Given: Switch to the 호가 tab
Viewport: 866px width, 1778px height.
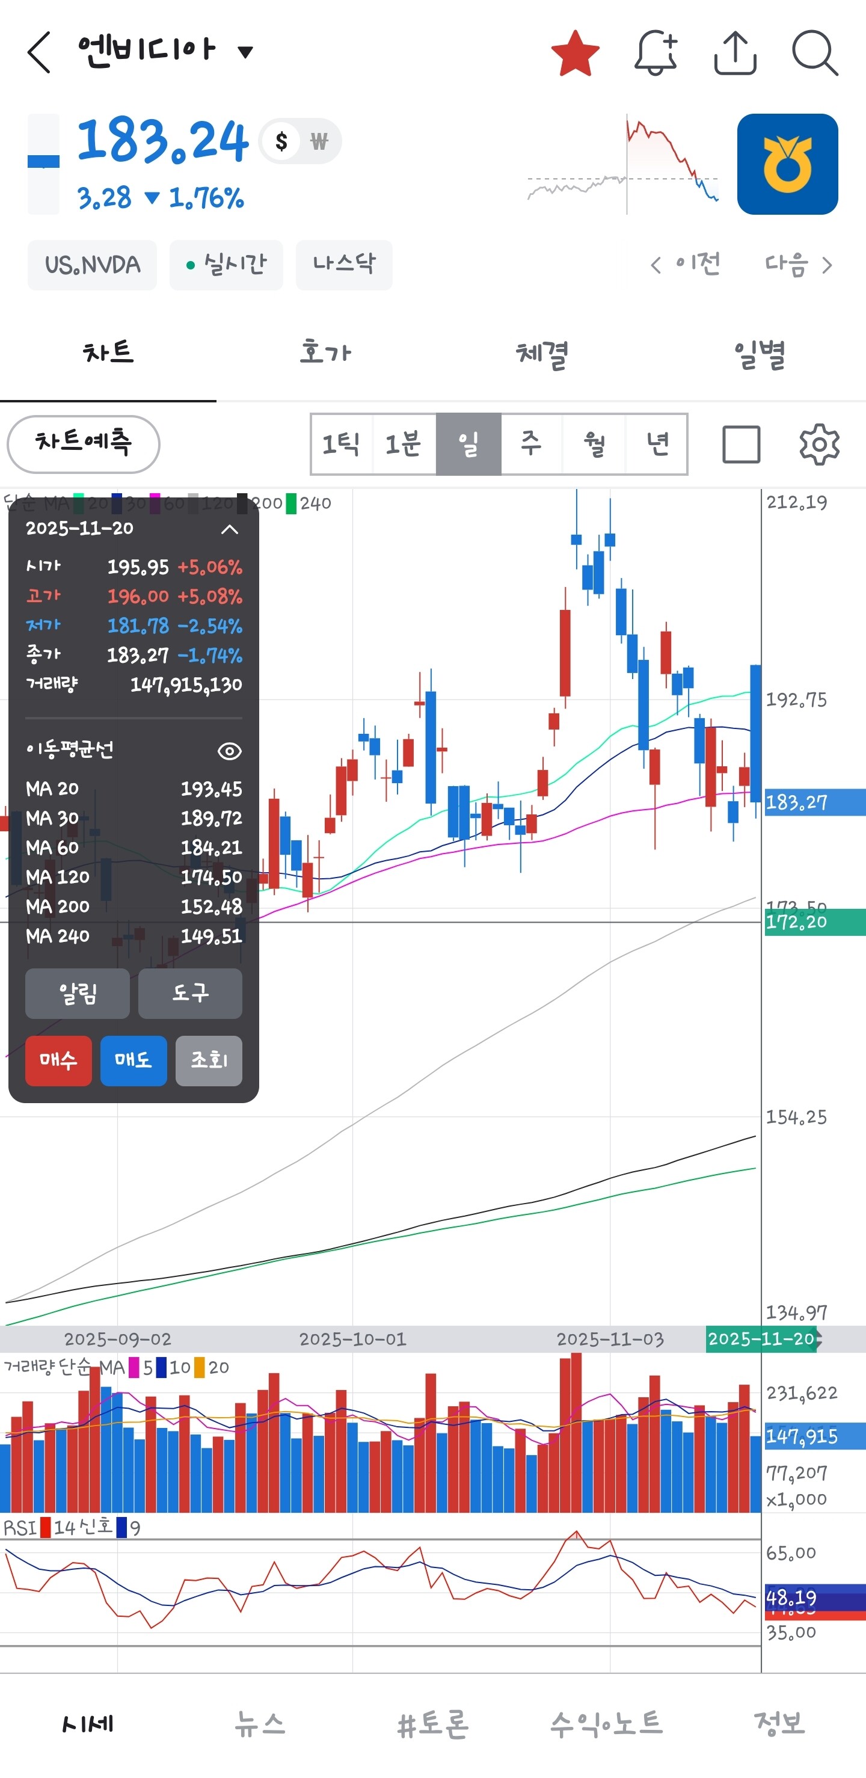Looking at the screenshot, I should (325, 354).
